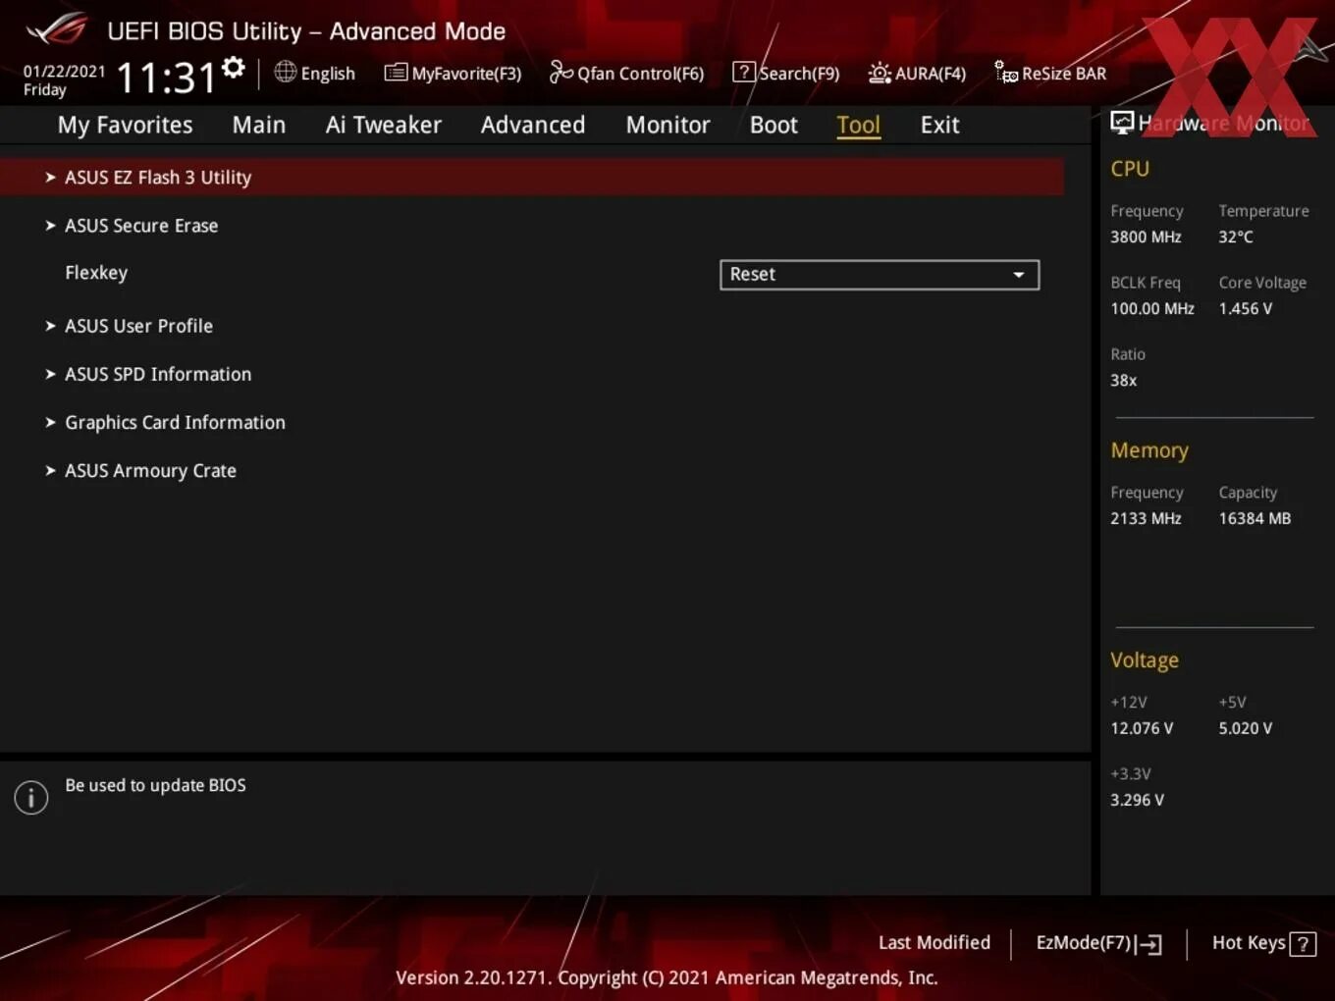Viewport: 1335px width, 1001px height.
Task: Click the Hot Keys question mark icon
Action: coord(1303,944)
